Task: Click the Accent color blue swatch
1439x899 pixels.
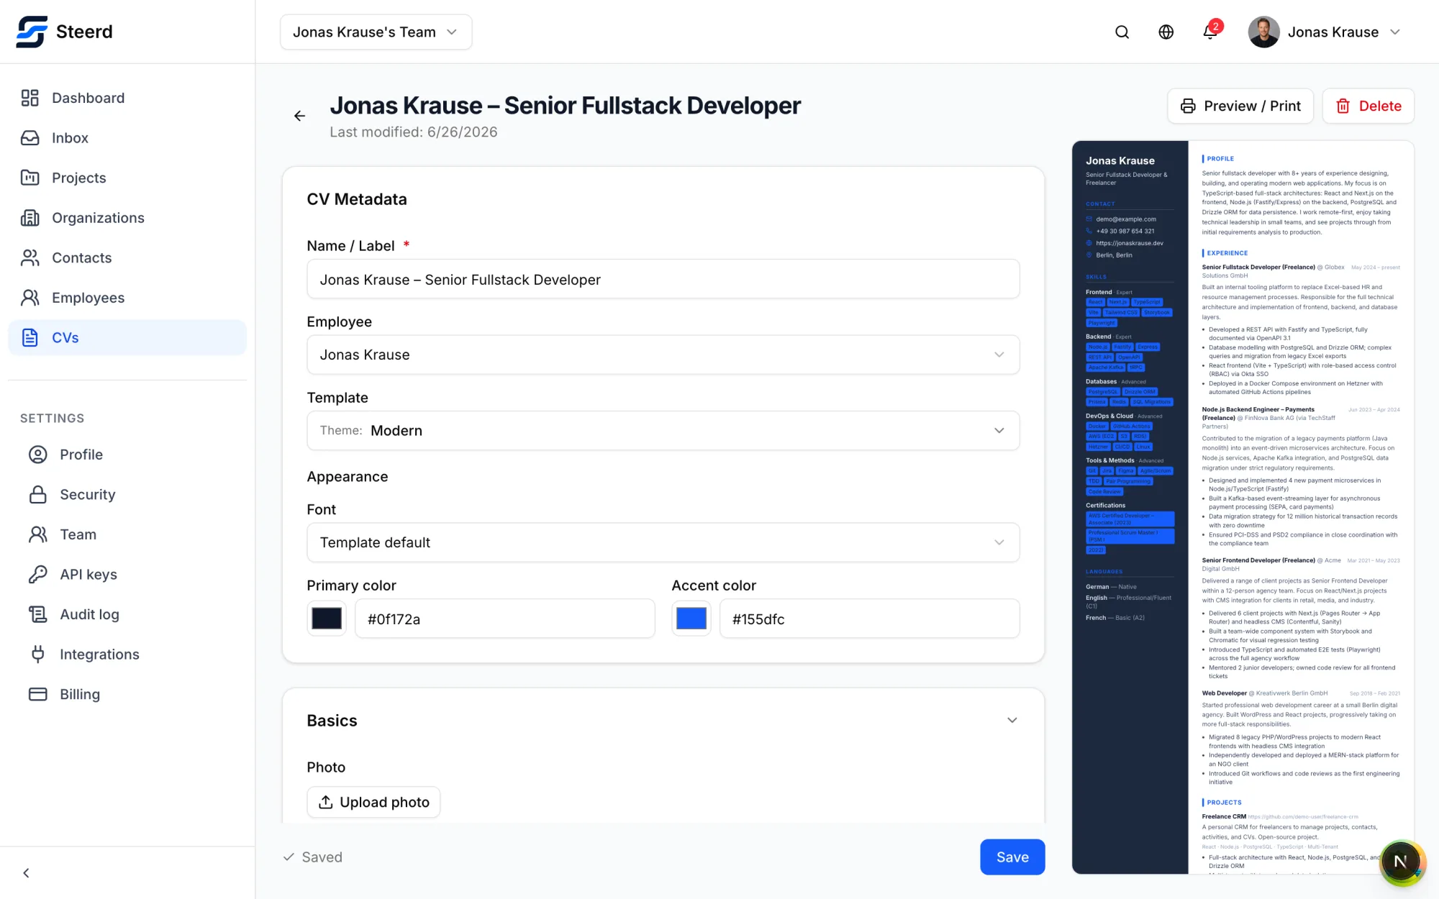Action: click(691, 619)
